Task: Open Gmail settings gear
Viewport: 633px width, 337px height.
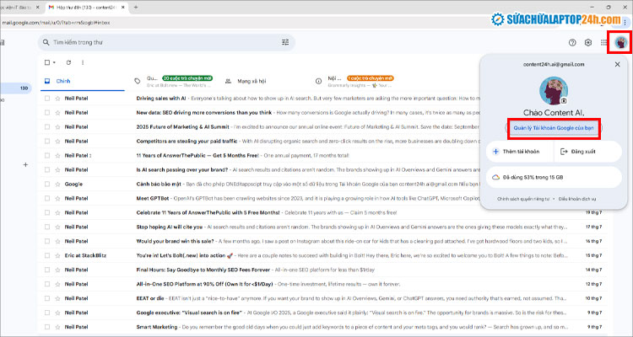Action: [x=587, y=42]
